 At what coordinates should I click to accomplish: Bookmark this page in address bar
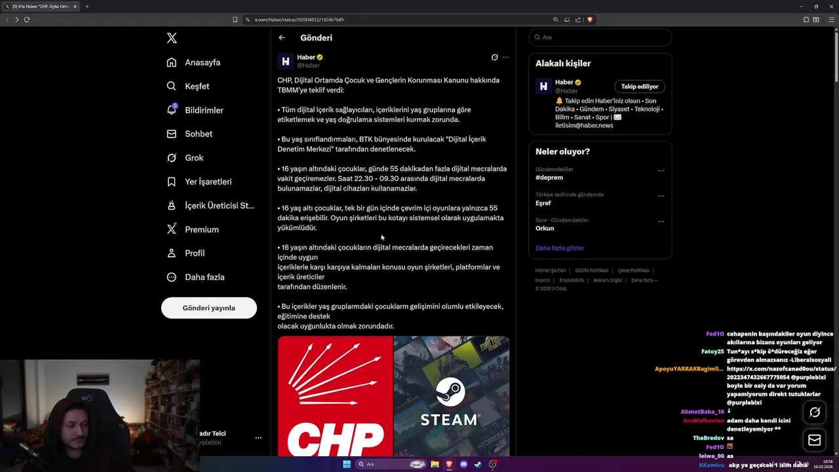tap(235, 20)
